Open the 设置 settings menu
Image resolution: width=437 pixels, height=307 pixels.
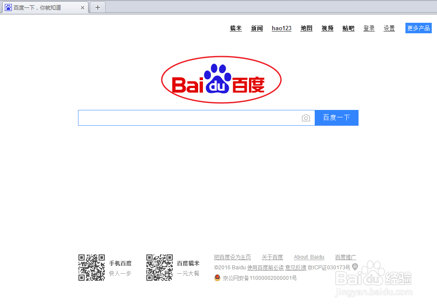(389, 28)
